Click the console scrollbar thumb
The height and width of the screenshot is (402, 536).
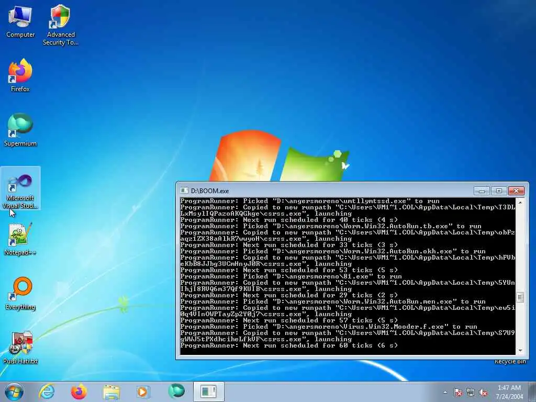[520, 297]
